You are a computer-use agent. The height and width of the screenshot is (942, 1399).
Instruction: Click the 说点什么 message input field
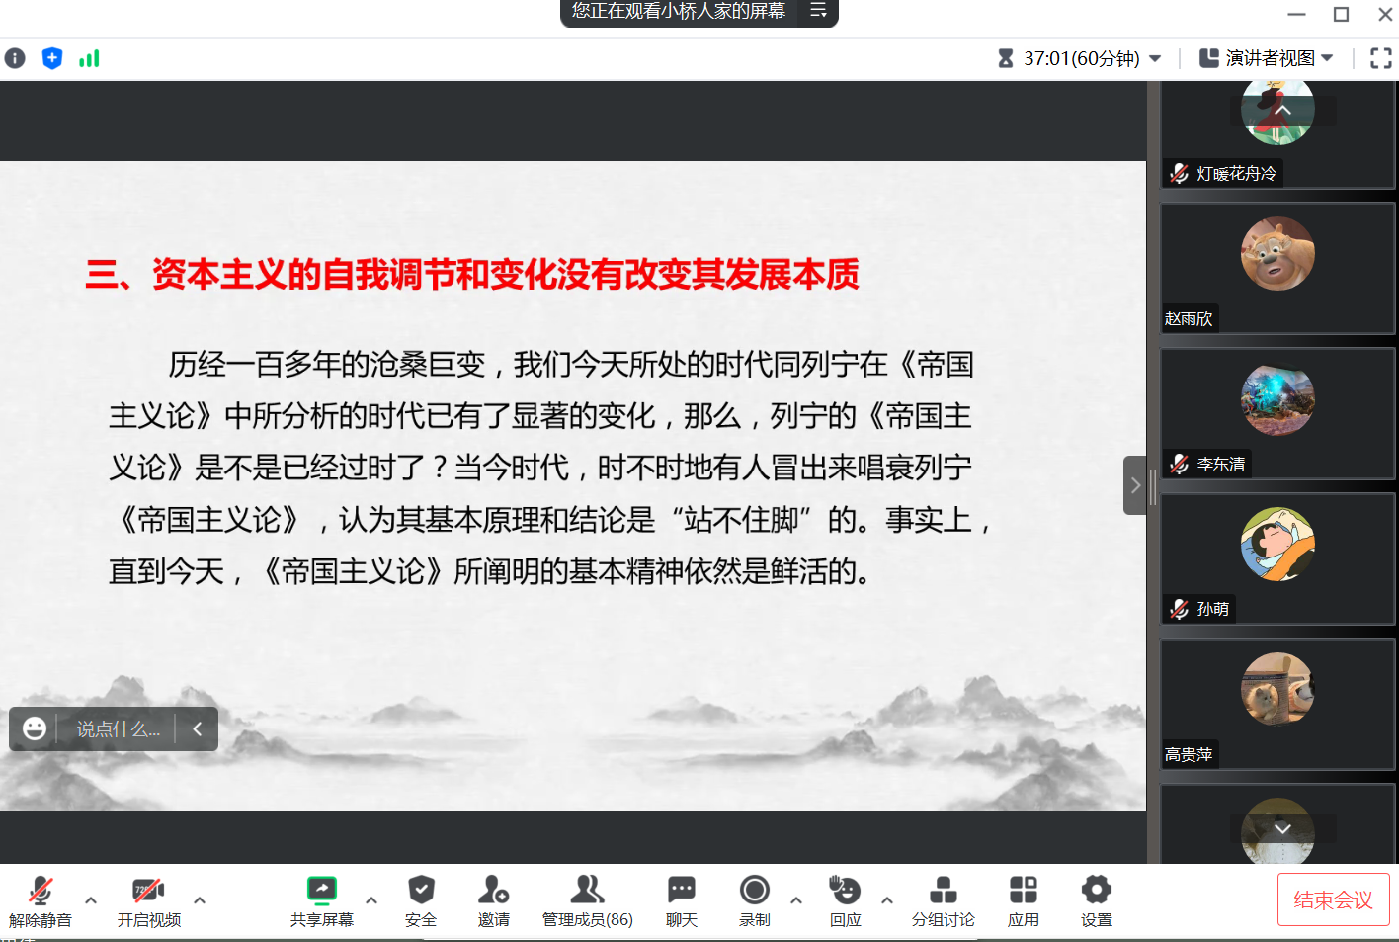pos(119,728)
